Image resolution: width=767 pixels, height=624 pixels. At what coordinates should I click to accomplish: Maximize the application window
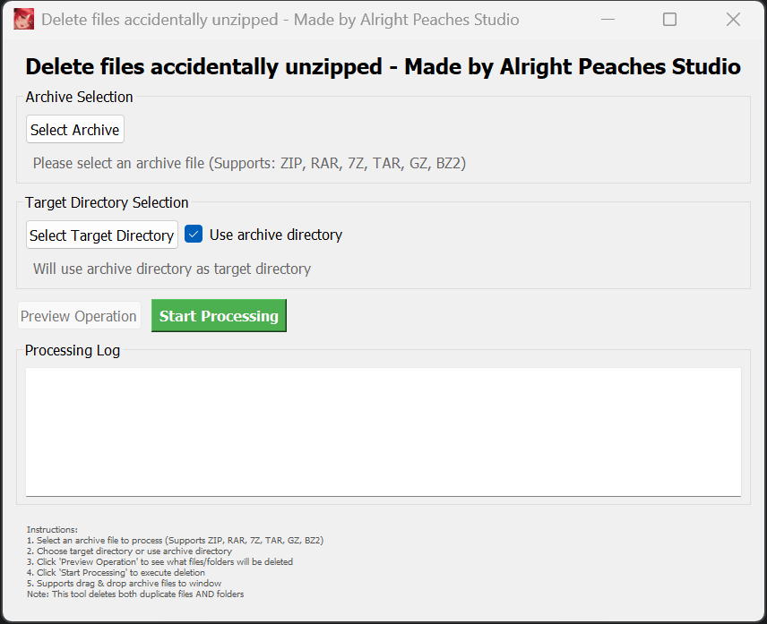[669, 20]
